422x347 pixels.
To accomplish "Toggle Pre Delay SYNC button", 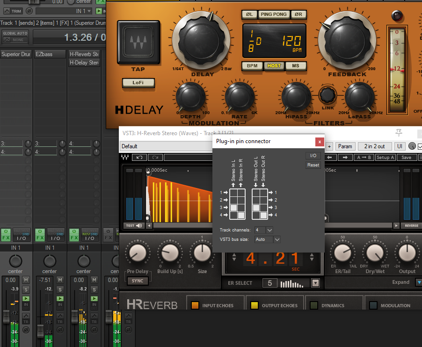I will [x=137, y=281].
